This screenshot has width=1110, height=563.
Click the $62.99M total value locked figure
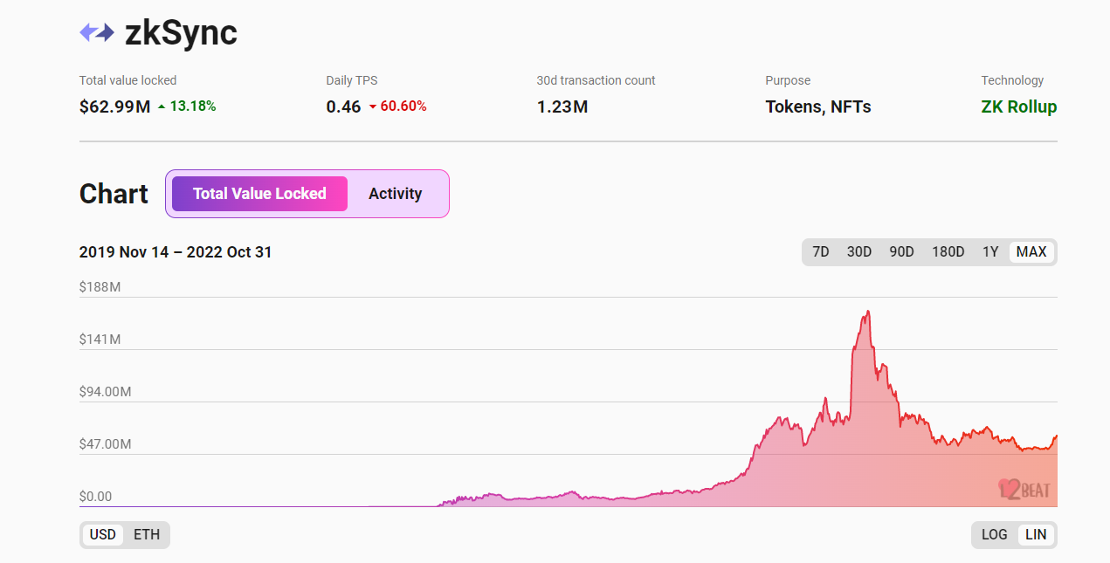114,107
